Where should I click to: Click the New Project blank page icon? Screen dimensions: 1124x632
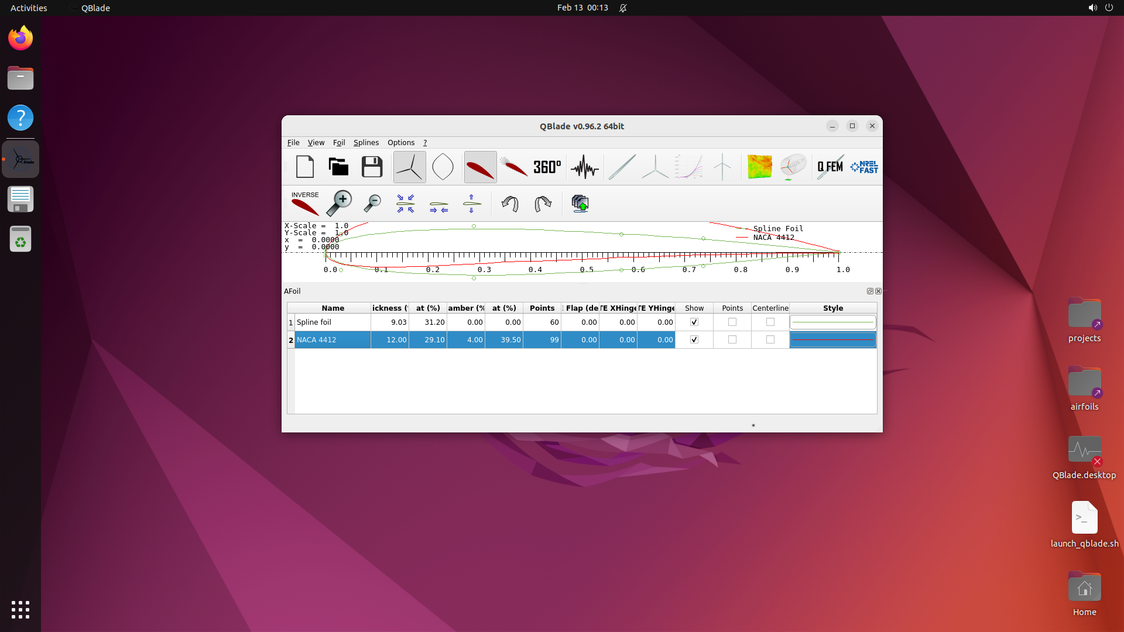click(x=305, y=167)
